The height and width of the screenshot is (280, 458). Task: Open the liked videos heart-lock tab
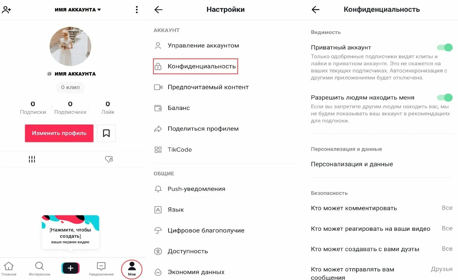point(109,159)
